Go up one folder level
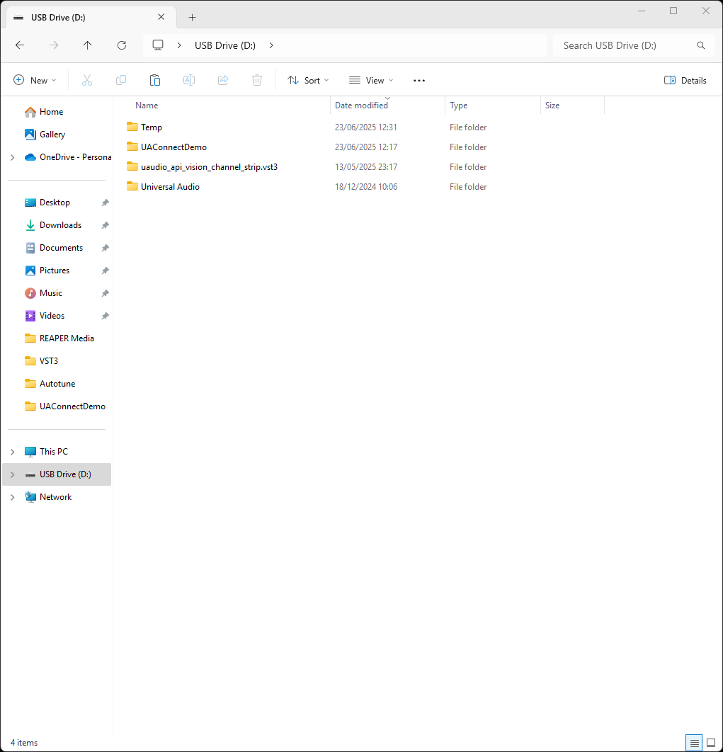This screenshot has height=752, width=723. click(87, 45)
